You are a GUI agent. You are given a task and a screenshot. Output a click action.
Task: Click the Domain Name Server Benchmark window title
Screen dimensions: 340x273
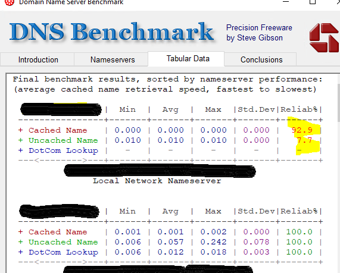(x=71, y=2)
